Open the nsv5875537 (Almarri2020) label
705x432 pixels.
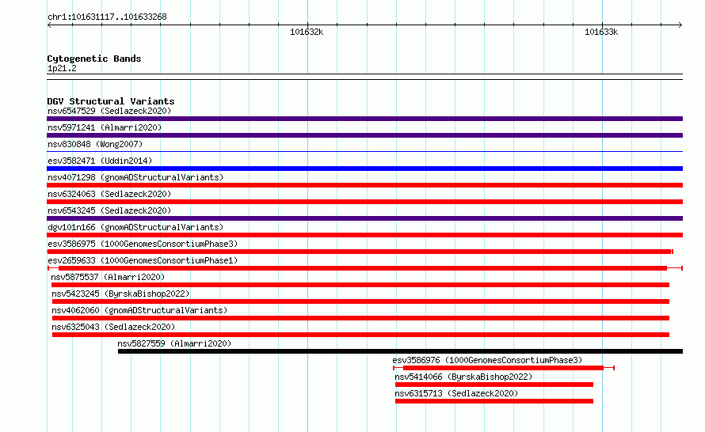tap(108, 277)
